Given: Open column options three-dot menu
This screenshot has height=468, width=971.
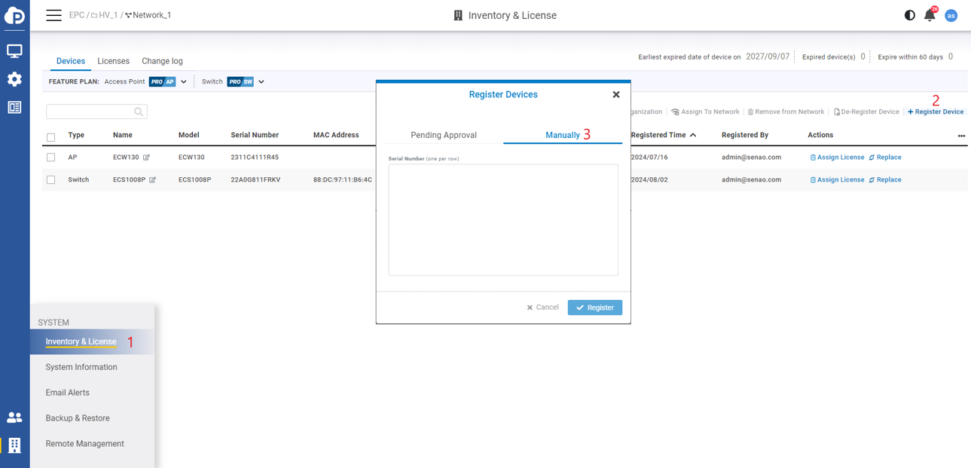Looking at the screenshot, I should coord(961,136).
